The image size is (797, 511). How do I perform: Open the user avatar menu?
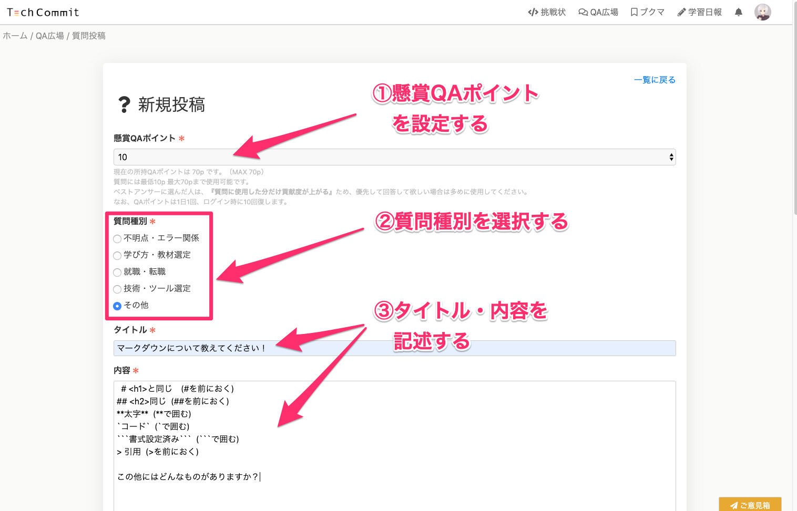[762, 12]
